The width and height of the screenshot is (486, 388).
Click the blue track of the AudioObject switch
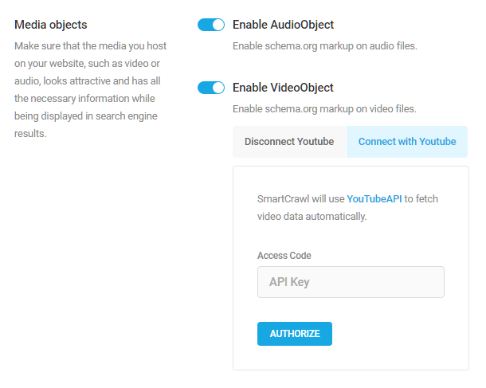pyautogui.click(x=205, y=25)
